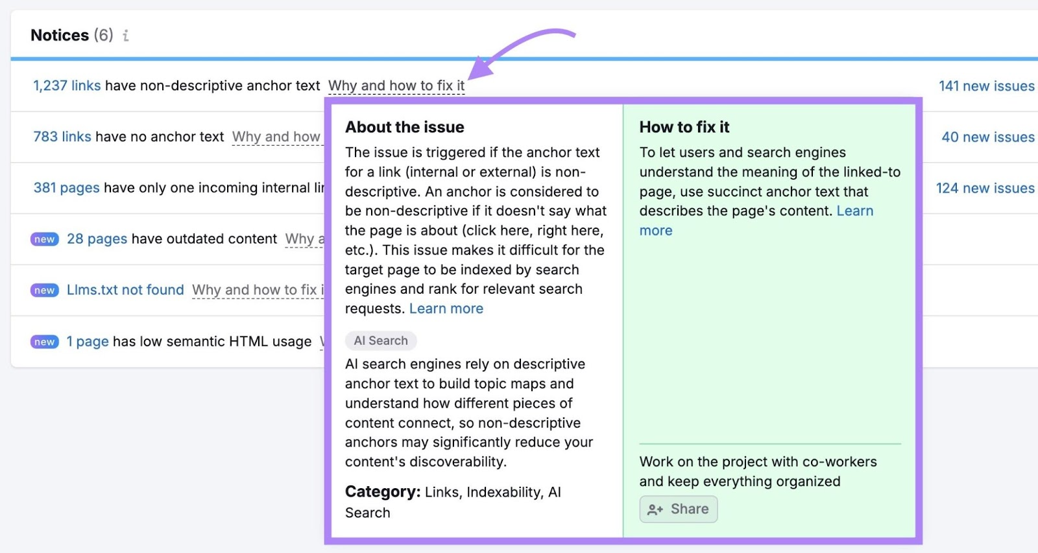Screen dimensions: 1038x553
Task: Click the info icon next to Notices
Action: coord(126,36)
